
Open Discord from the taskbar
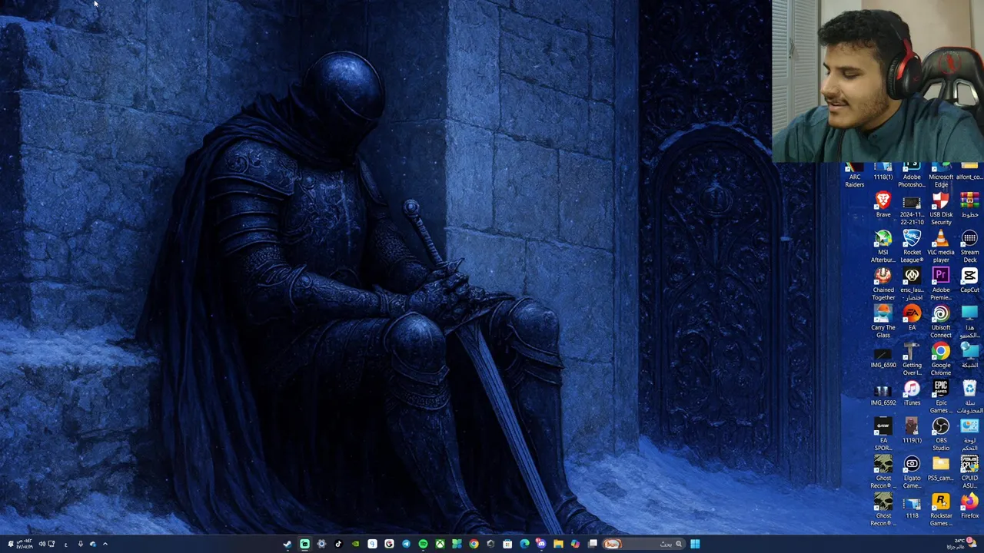(x=541, y=544)
